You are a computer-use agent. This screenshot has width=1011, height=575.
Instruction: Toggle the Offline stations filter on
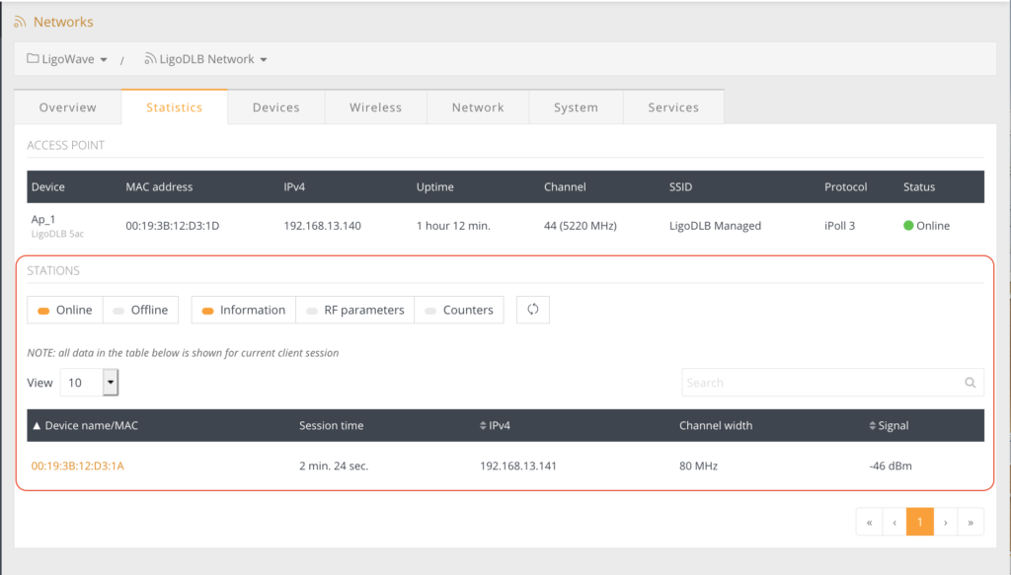[x=140, y=309]
